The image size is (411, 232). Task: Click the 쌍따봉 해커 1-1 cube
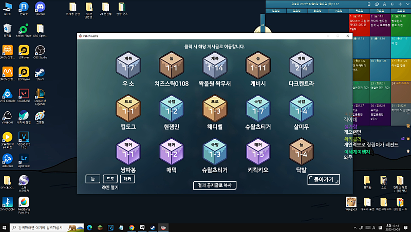(x=128, y=152)
